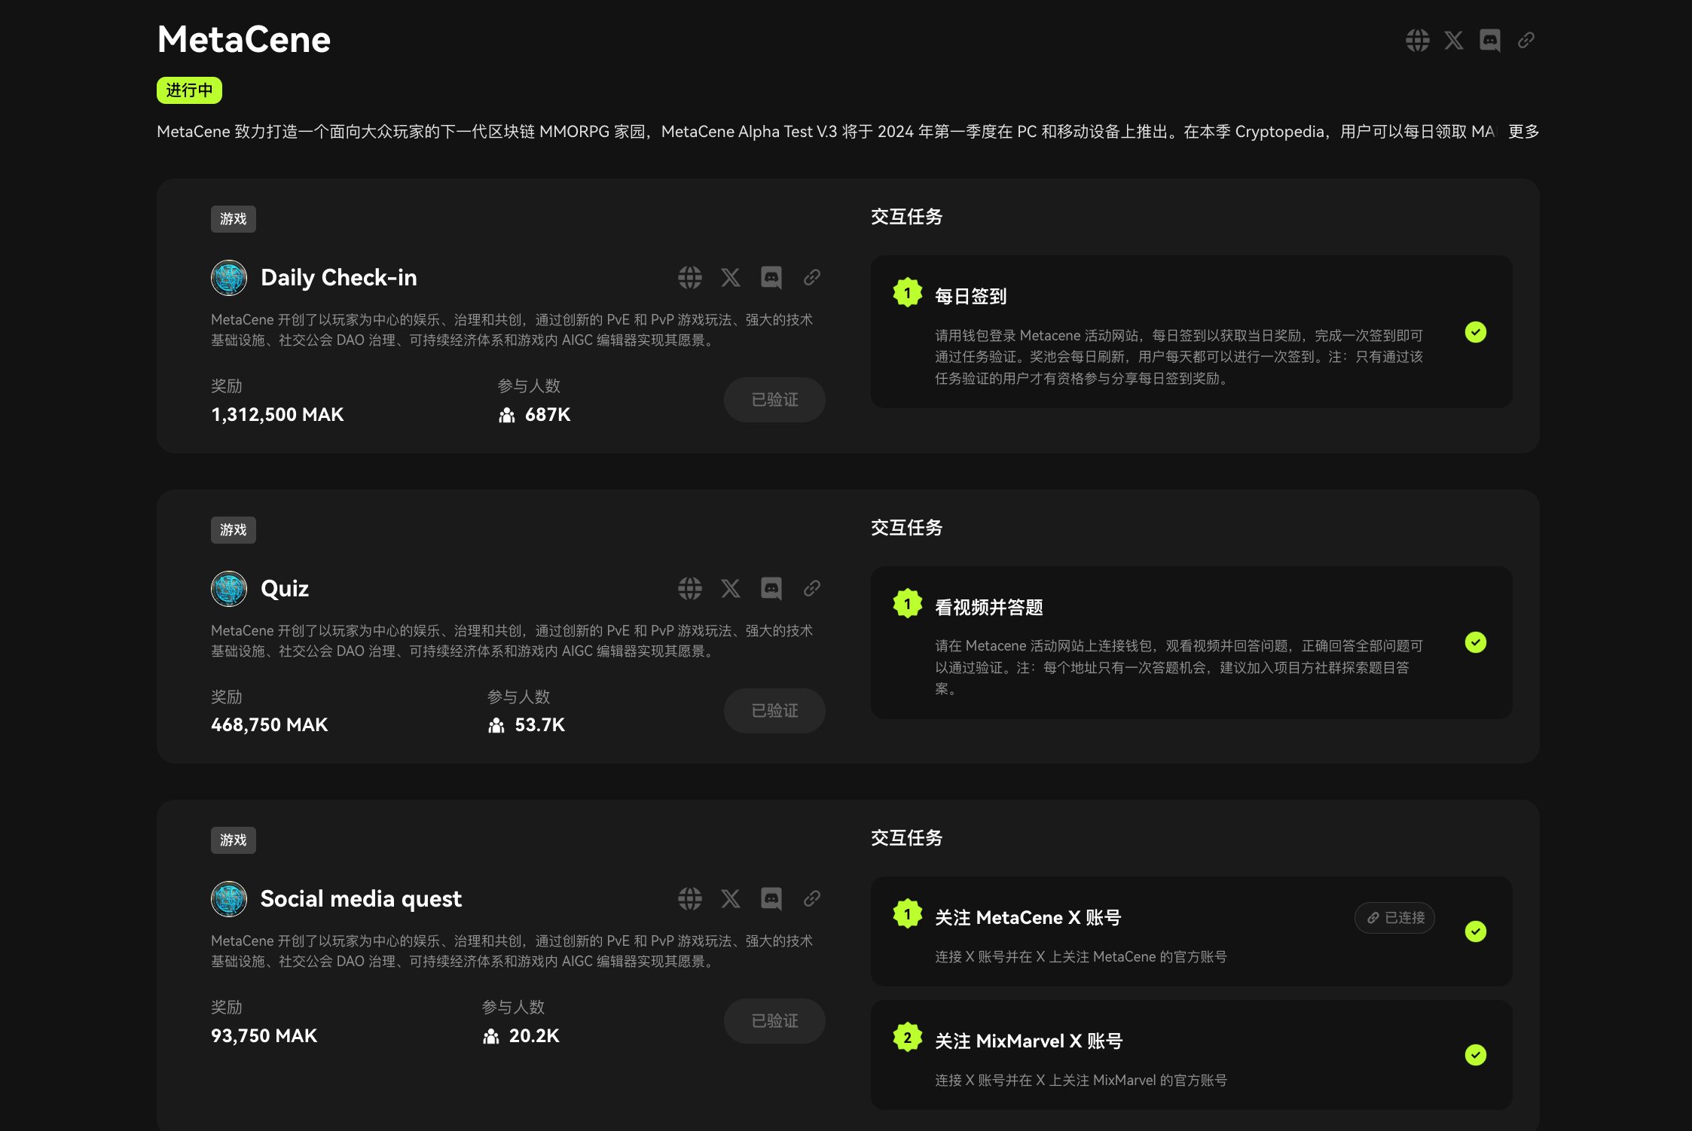Screen dimensions: 1692x1131
Task: Open MetaCene Discord icon in header
Action: [1489, 40]
